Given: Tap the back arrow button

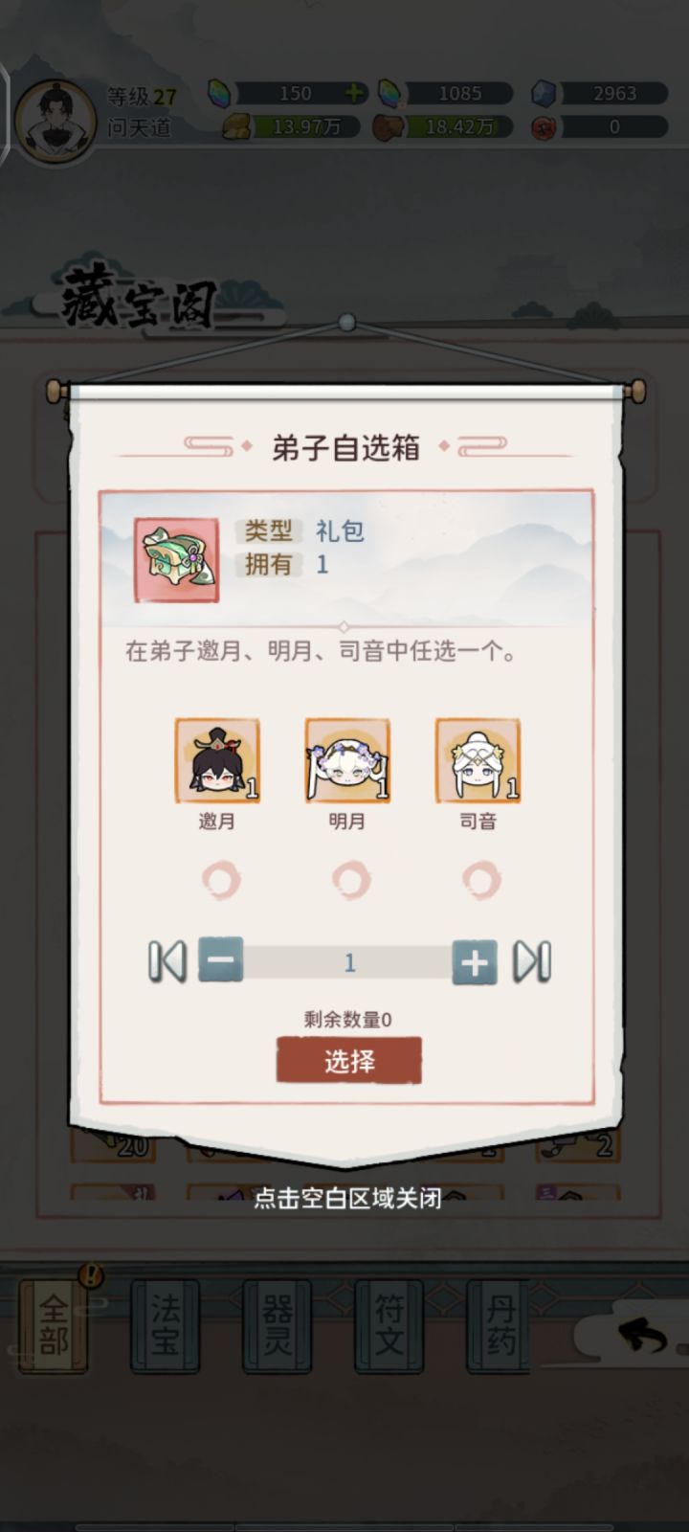Looking at the screenshot, I should 643,1336.
